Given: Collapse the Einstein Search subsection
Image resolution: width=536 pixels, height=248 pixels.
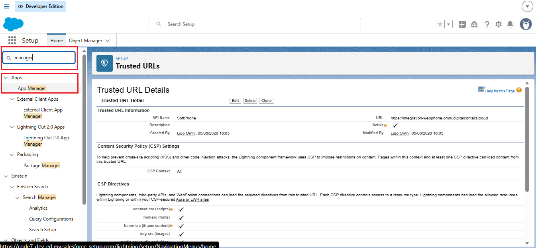Looking at the screenshot, I should 12,187.
